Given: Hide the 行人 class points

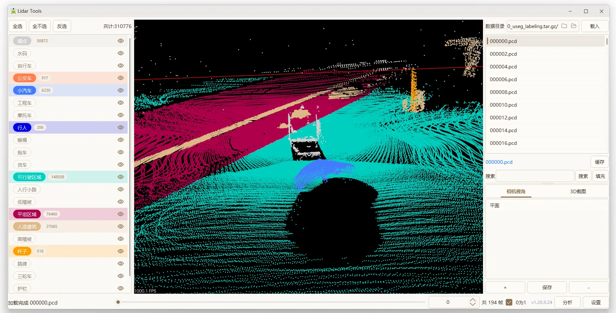Looking at the screenshot, I should tap(121, 127).
